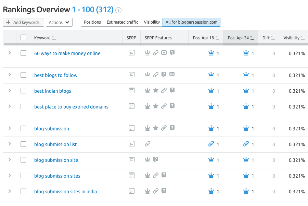Select the checkbox for 'blog submission sites in india'
Image resolution: width=308 pixels, height=206 pixels.
tap(23, 191)
